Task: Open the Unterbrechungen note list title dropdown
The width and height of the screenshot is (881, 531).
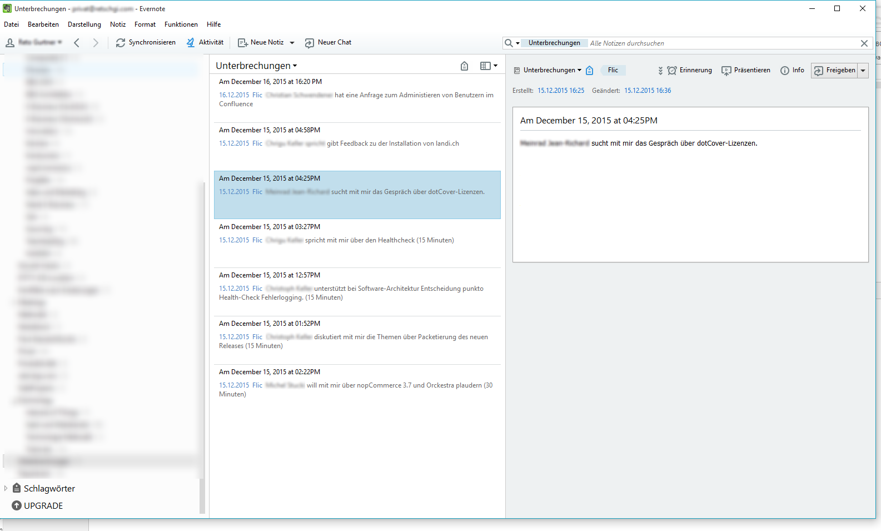Action: (x=256, y=66)
